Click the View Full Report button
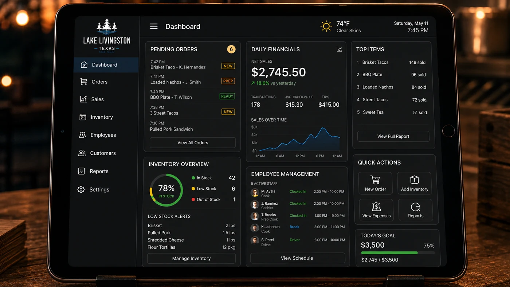 pyautogui.click(x=393, y=136)
